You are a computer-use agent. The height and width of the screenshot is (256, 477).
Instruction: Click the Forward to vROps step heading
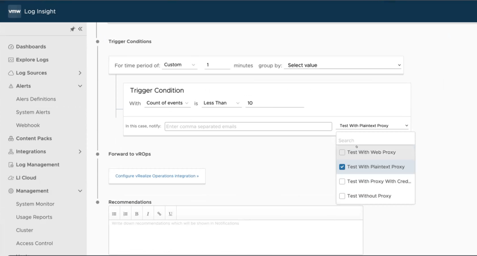pos(129,154)
